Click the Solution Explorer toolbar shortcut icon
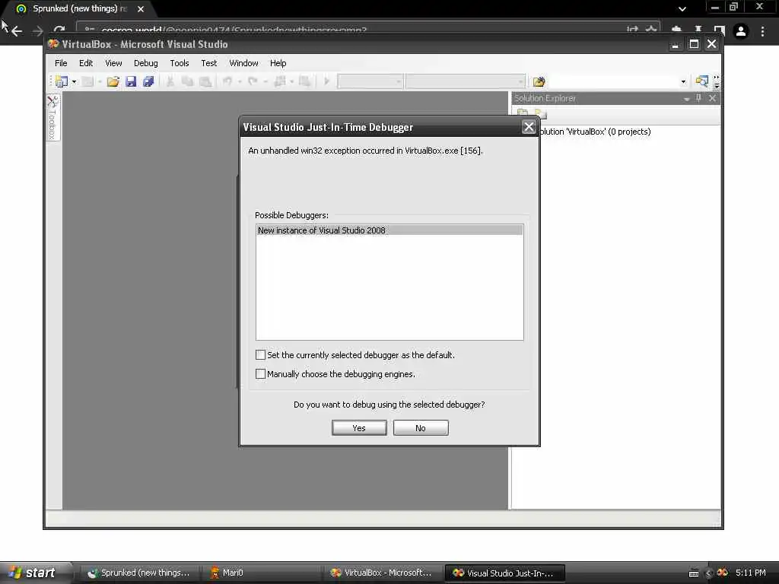The width and height of the screenshot is (779, 584). coord(701,81)
